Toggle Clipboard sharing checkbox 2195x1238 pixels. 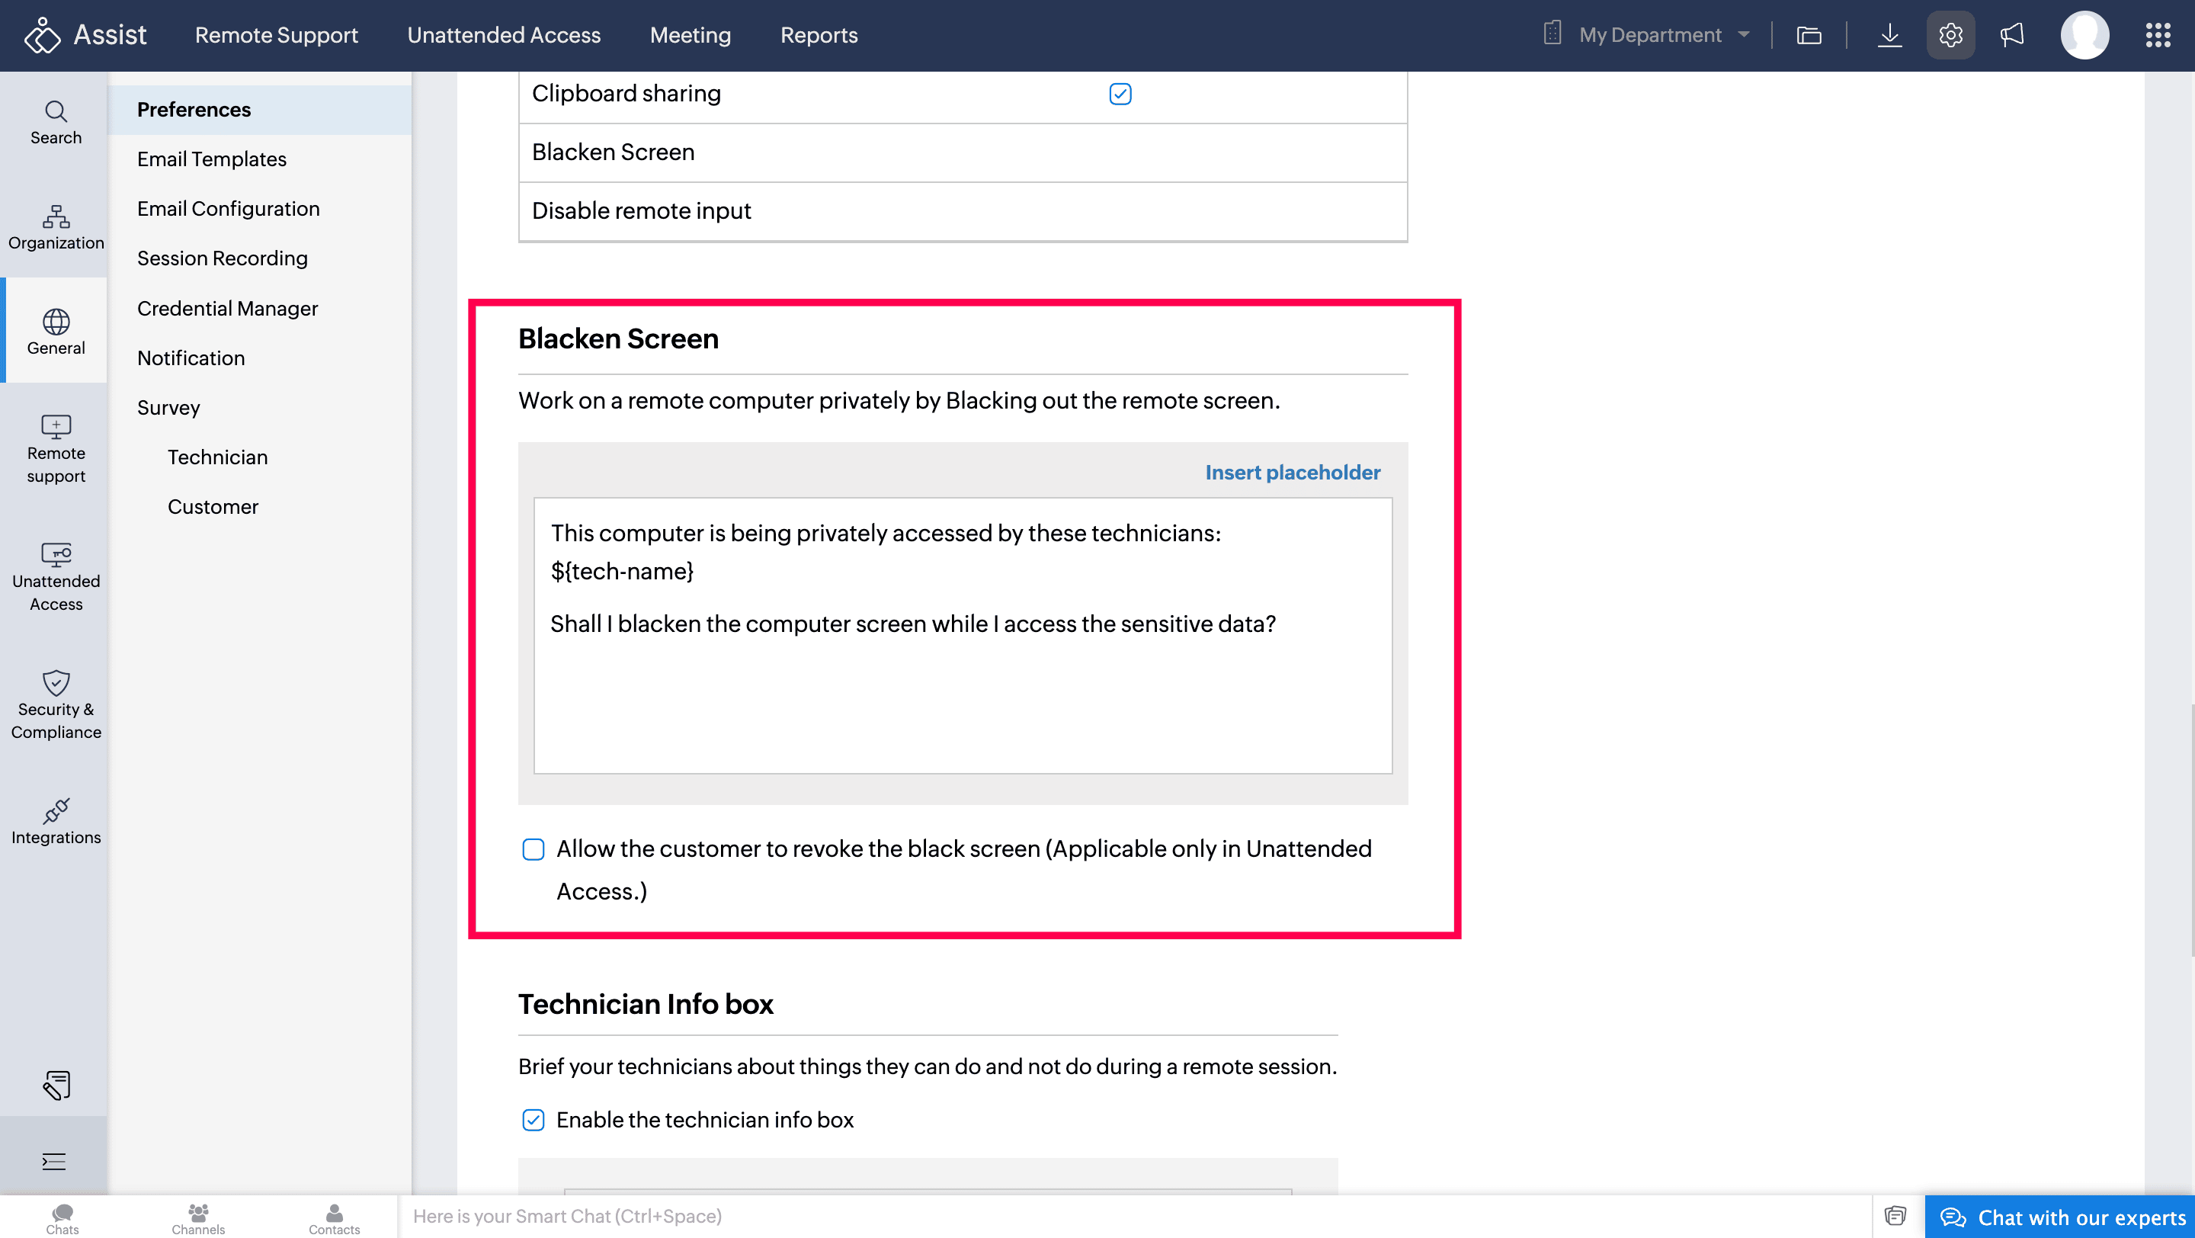click(1120, 94)
